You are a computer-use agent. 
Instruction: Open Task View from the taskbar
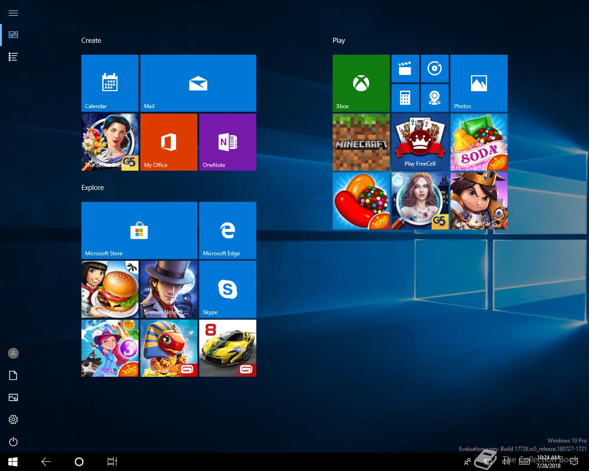point(112,462)
